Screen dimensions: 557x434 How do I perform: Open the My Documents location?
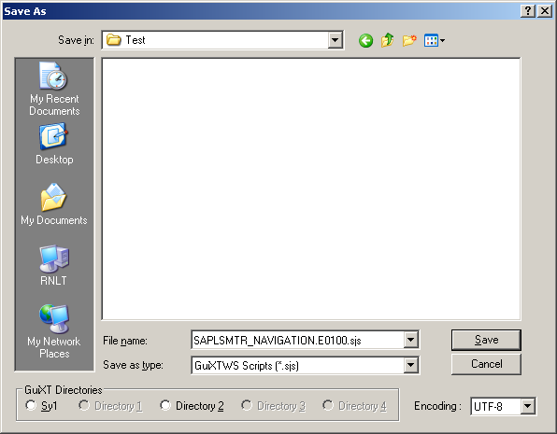[54, 204]
